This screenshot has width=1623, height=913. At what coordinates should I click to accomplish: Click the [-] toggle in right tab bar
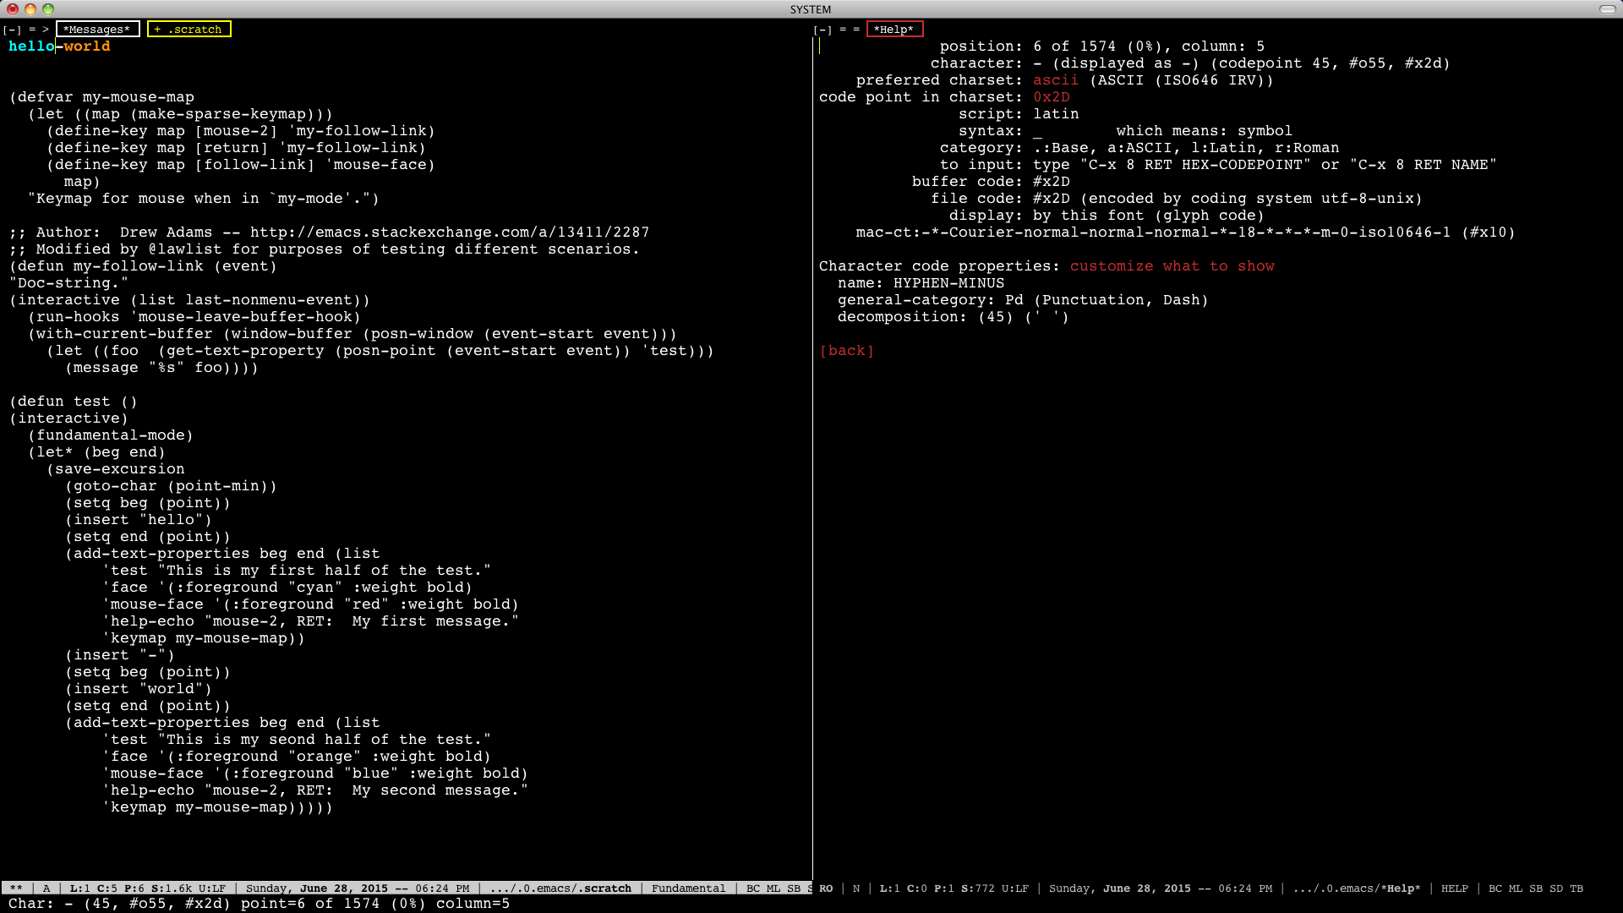point(823,30)
